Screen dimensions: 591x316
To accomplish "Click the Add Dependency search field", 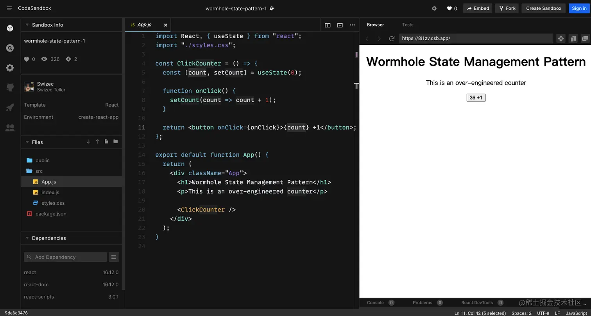I will [x=65, y=257].
